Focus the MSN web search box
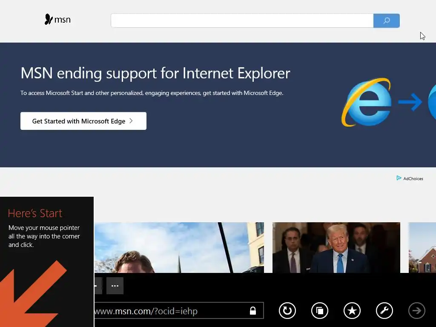 (242, 20)
